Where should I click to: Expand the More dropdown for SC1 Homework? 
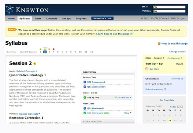click(x=128, y=113)
